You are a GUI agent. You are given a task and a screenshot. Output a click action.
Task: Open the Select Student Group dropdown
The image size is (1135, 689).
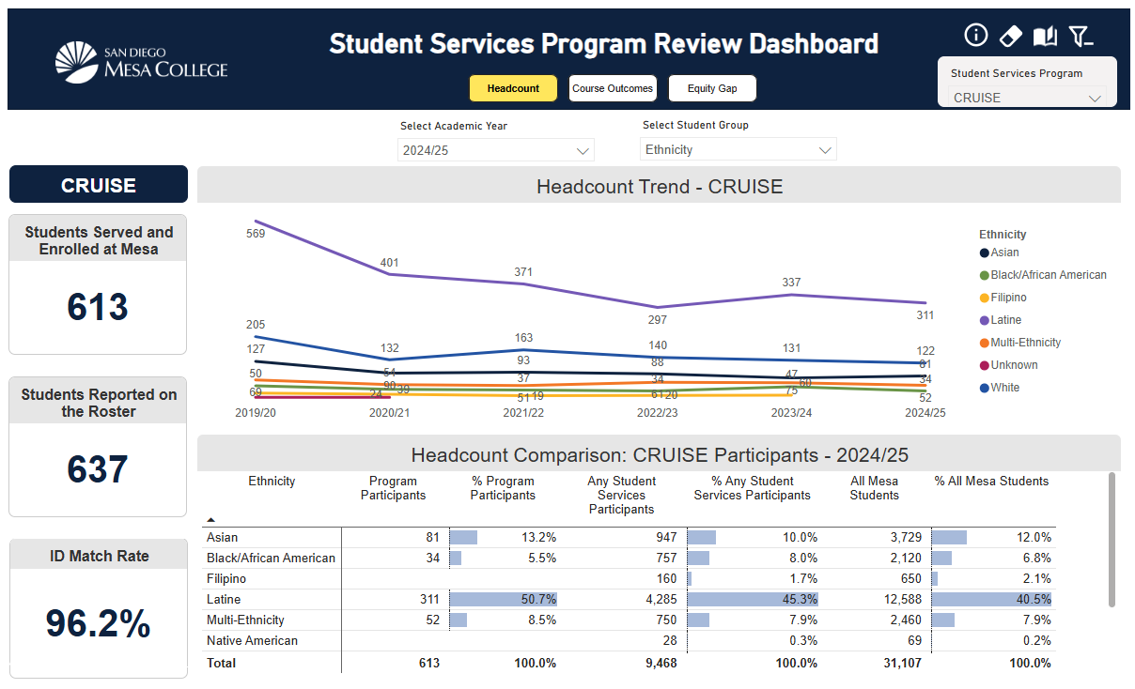pyautogui.click(x=738, y=148)
